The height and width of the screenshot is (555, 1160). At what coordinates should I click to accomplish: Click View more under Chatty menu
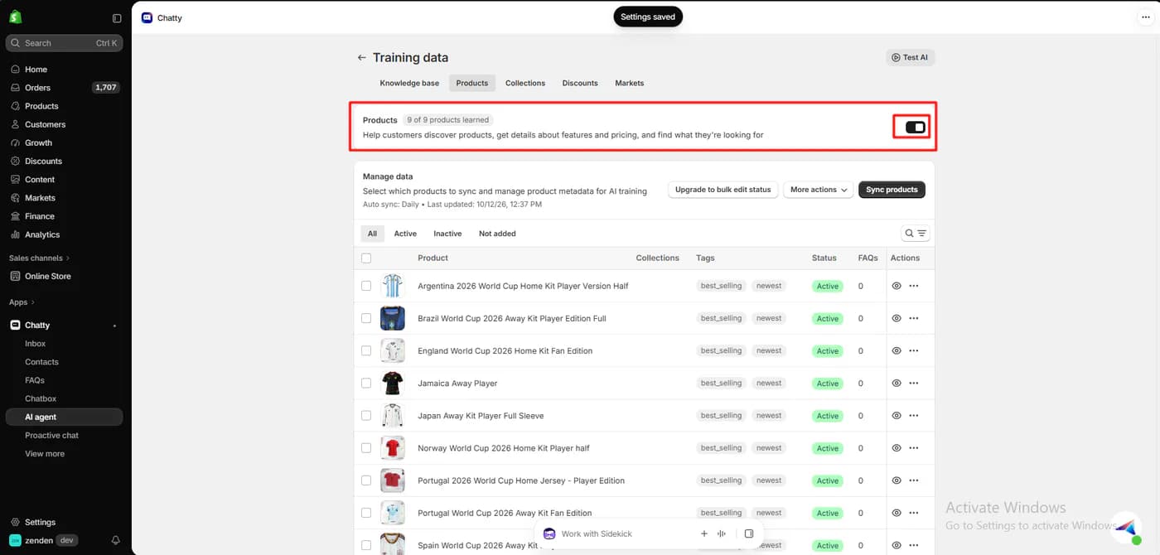tap(45, 454)
